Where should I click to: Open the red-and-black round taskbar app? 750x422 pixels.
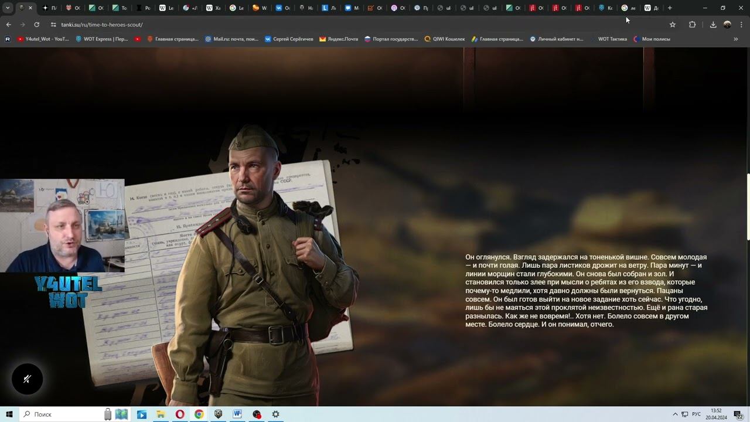coord(257,414)
